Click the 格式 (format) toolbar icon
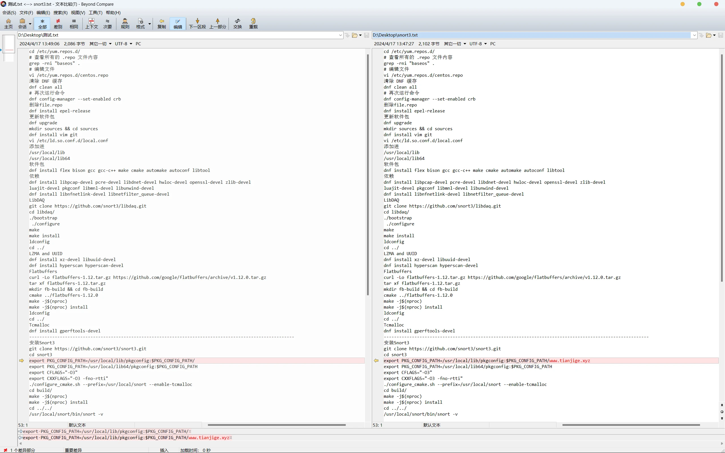This screenshot has height=453, width=725. (x=140, y=23)
